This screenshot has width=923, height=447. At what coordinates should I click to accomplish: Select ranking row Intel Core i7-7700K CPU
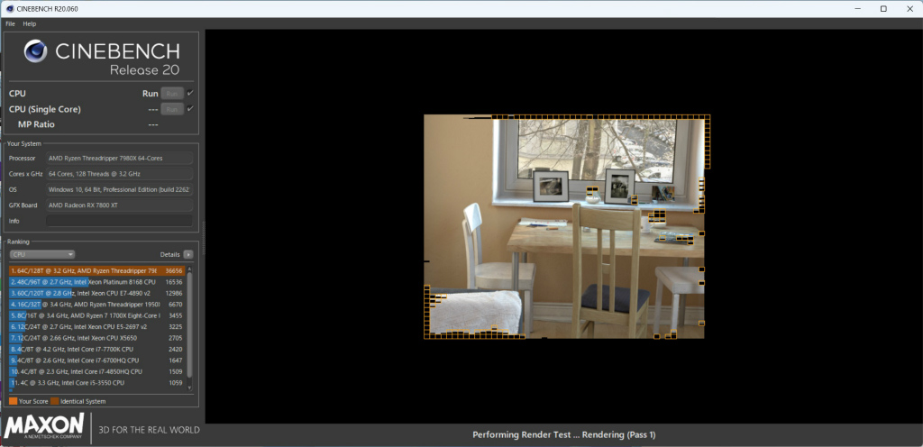click(97, 350)
